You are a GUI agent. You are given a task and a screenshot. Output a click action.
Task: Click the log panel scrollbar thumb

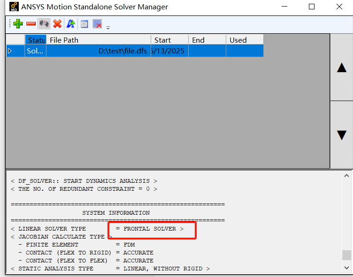[x=347, y=255]
